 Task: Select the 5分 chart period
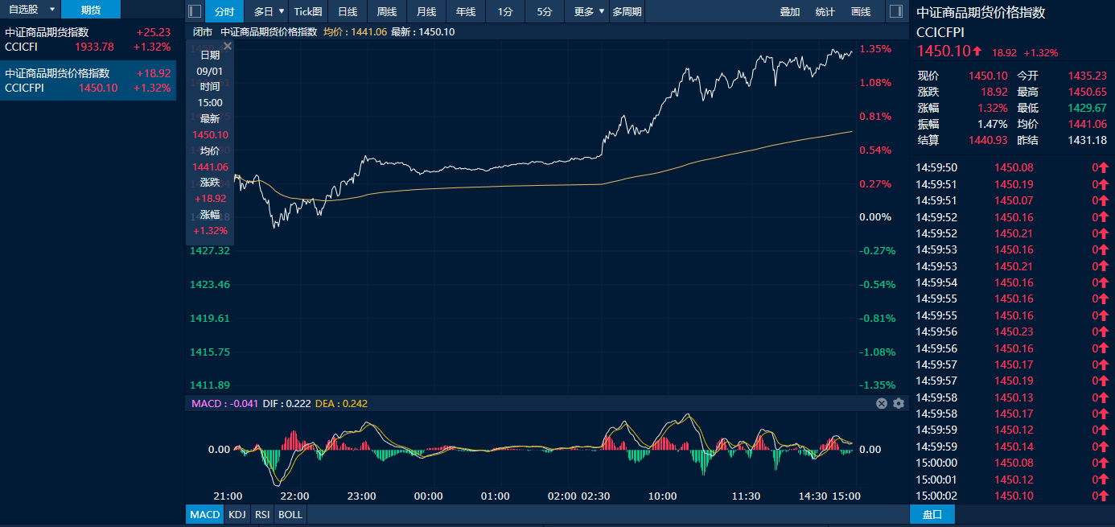click(x=545, y=11)
